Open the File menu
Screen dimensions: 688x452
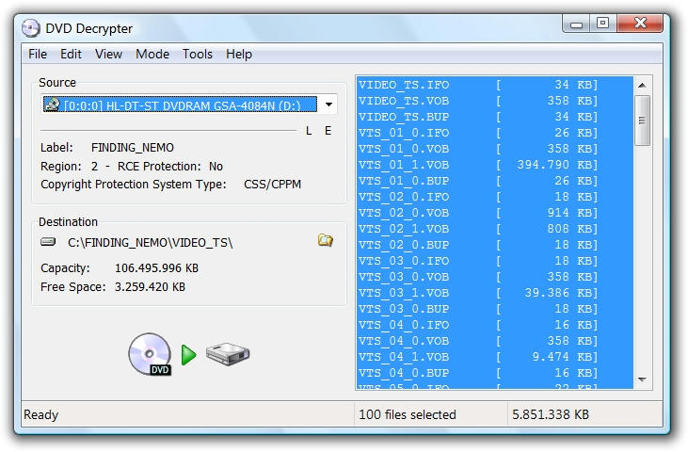[38, 54]
